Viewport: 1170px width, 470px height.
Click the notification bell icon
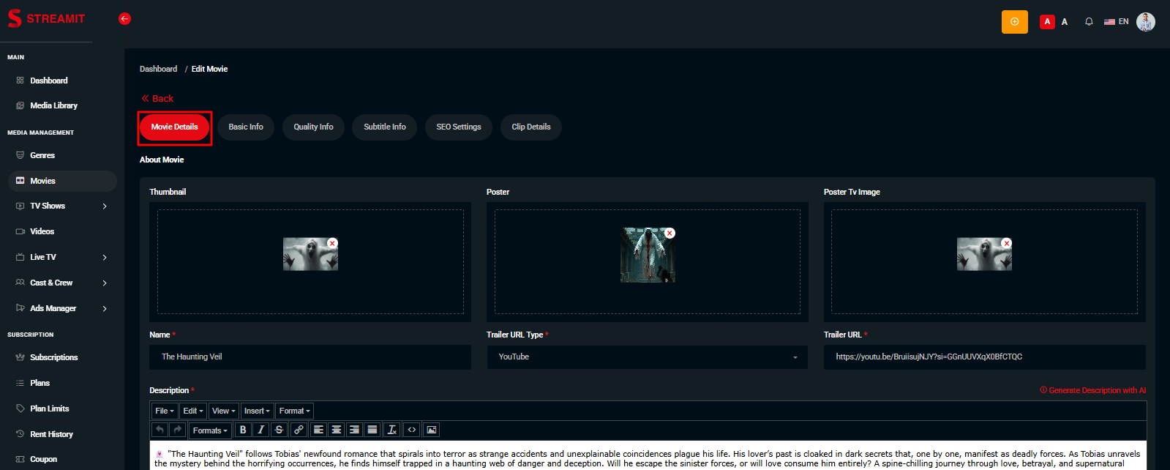pos(1089,22)
